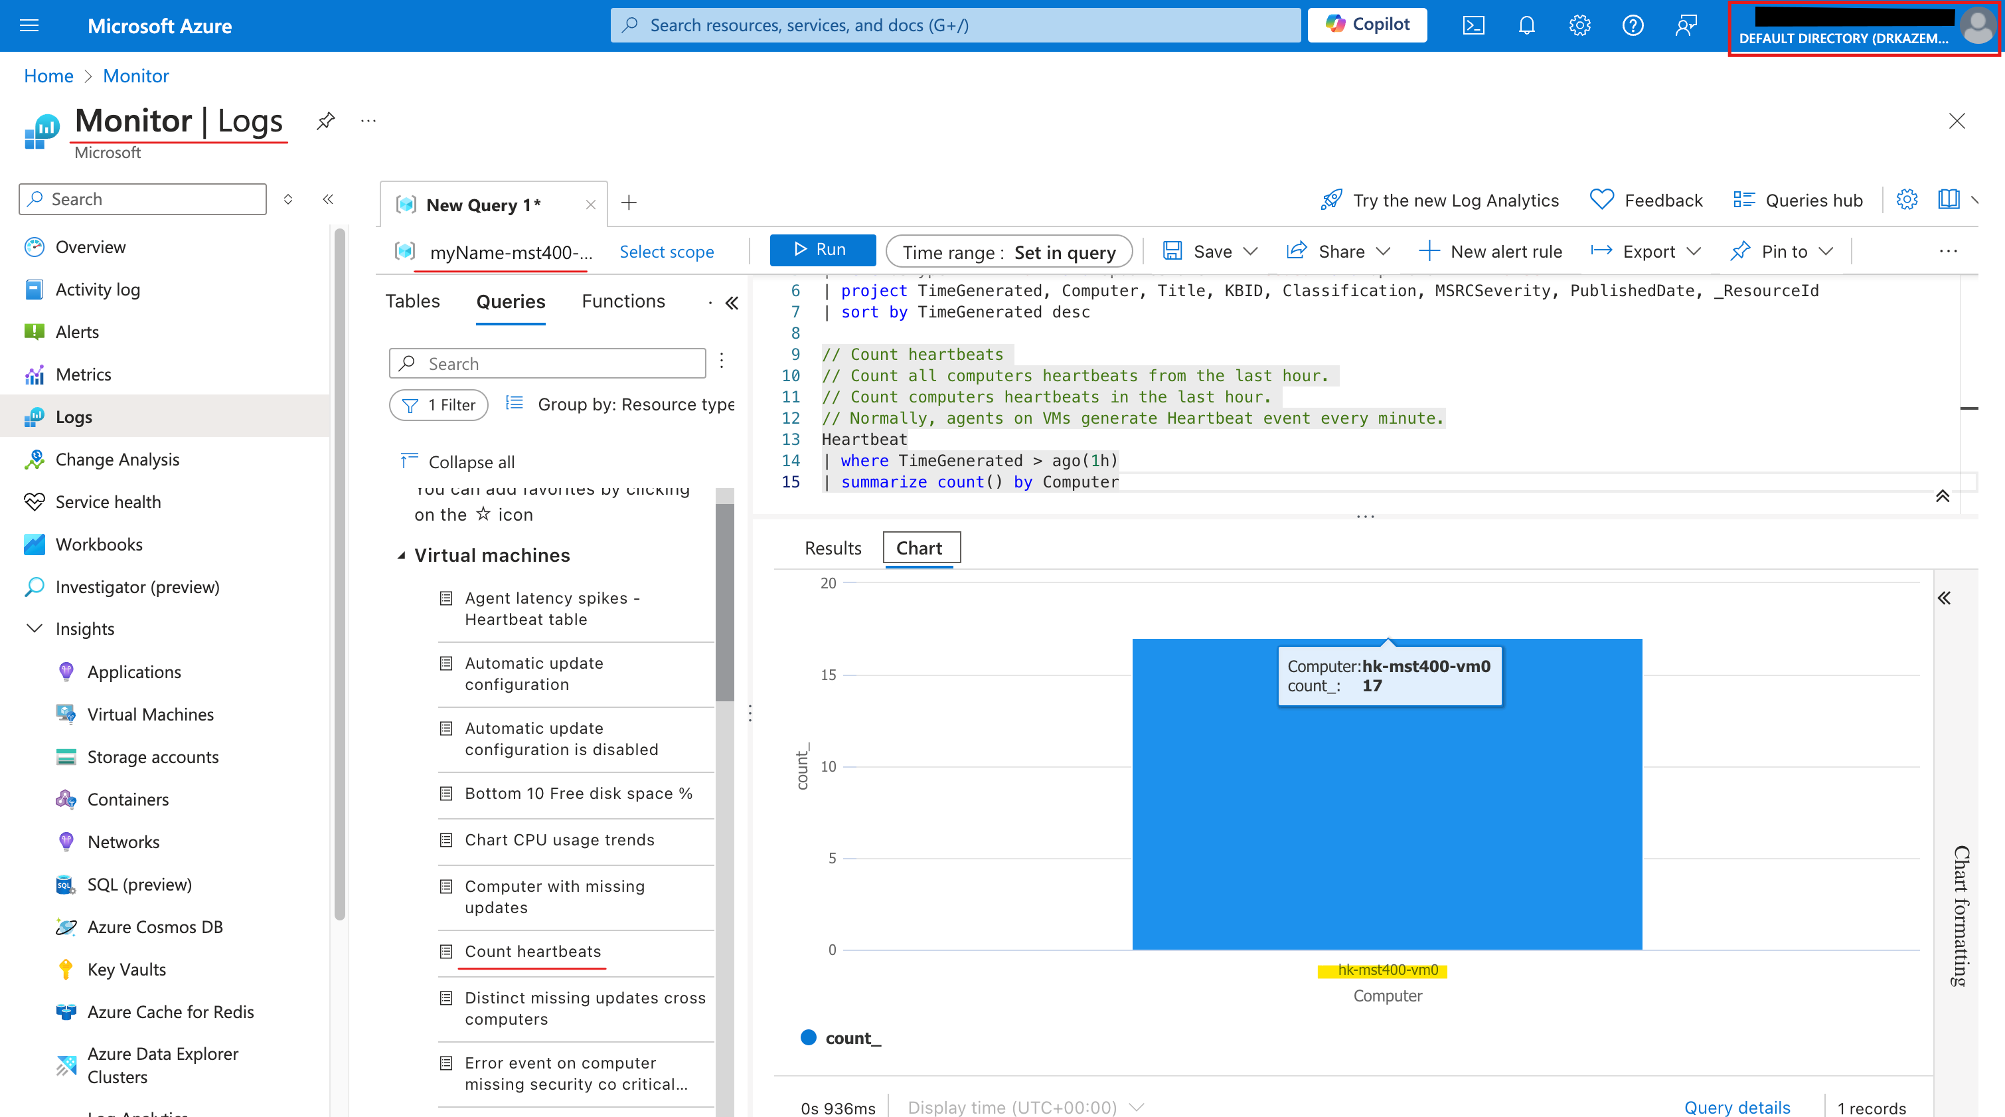Viewport: 2005px width, 1117px height.
Task: Open the Save dropdown
Action: [x=1210, y=250]
